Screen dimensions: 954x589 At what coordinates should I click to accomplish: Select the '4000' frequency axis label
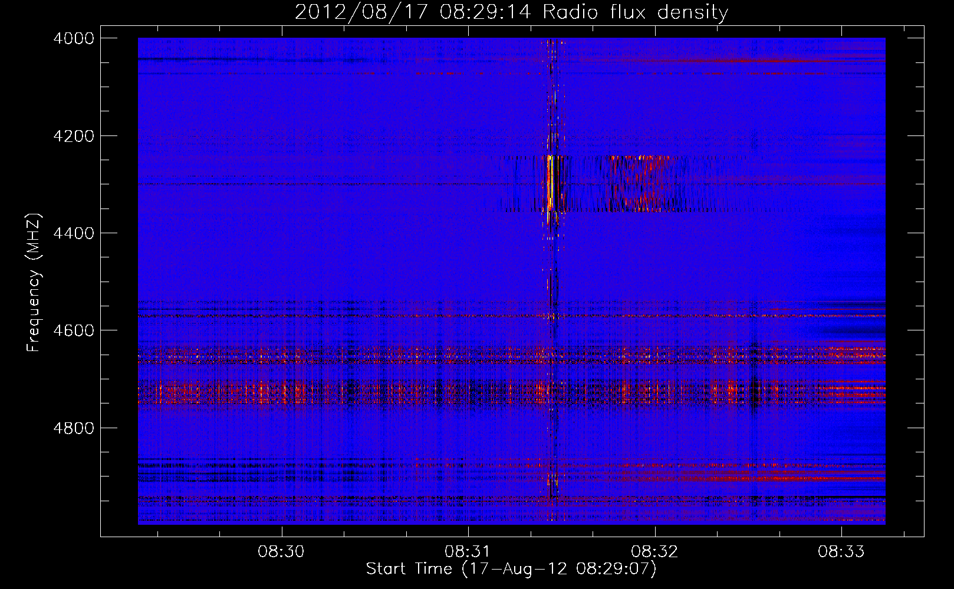pos(74,38)
